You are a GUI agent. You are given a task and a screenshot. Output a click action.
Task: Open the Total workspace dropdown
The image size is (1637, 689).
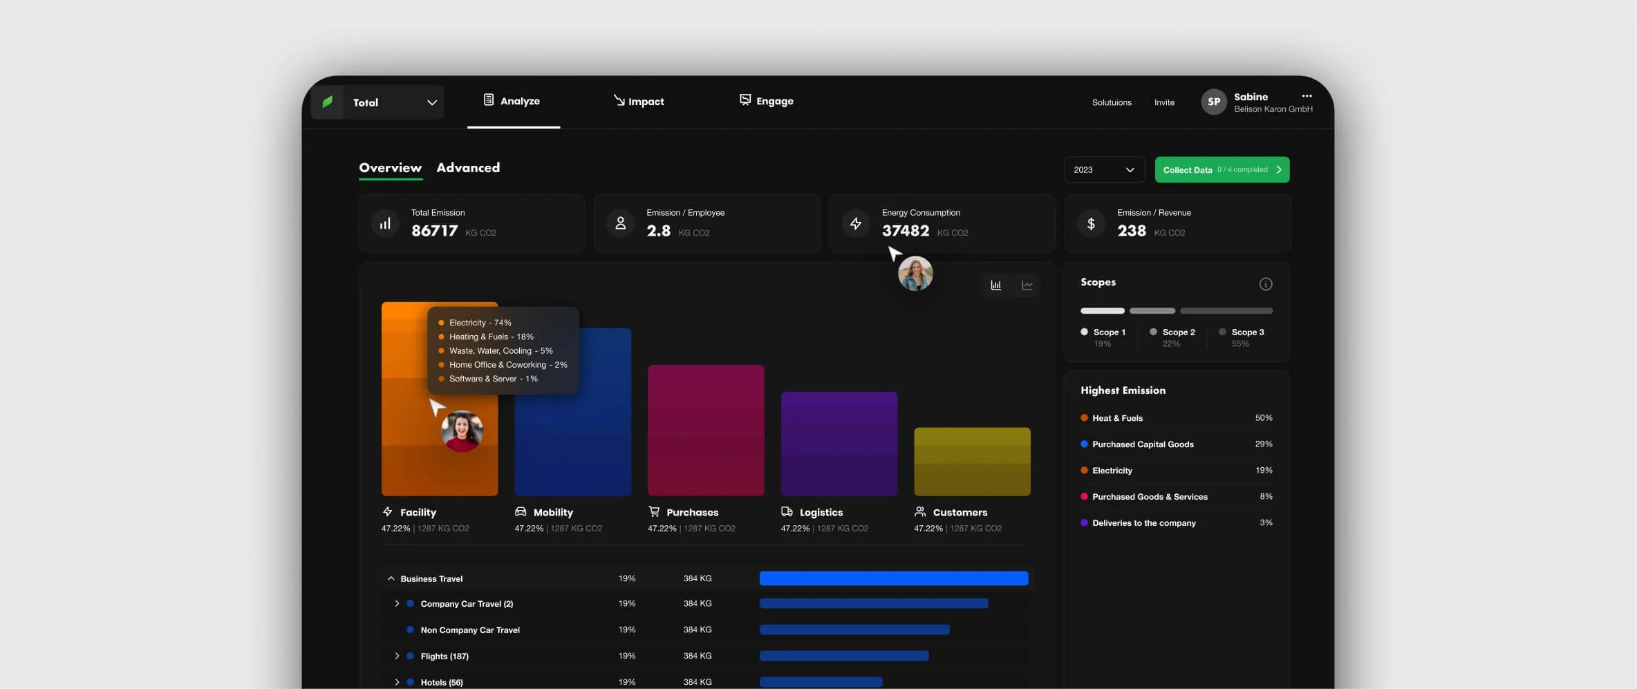[432, 102]
